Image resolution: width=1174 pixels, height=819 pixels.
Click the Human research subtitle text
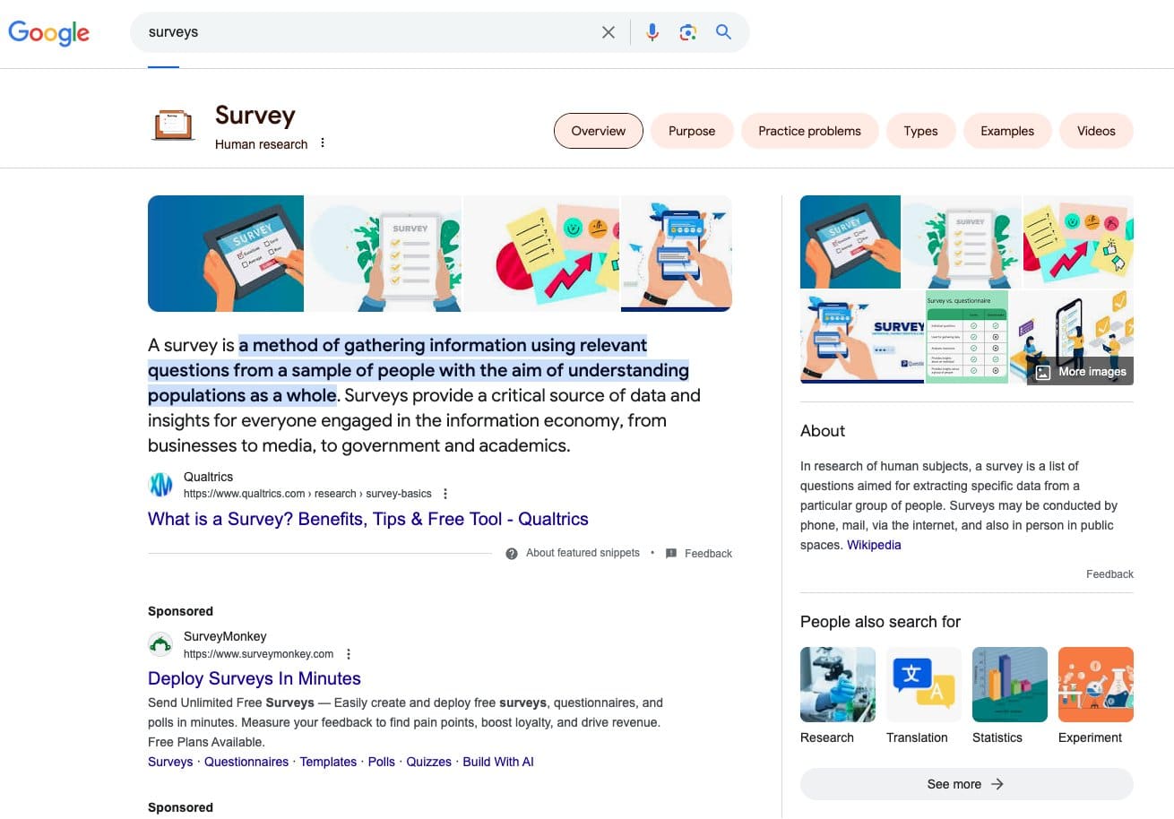coord(262,144)
